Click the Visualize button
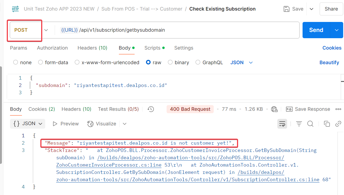 102,124
